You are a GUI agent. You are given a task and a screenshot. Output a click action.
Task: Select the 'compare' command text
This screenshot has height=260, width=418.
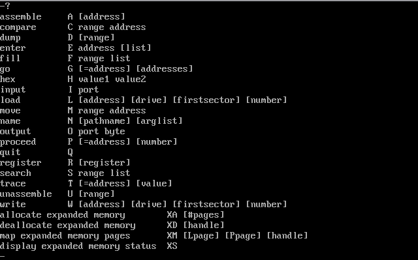tap(18, 27)
